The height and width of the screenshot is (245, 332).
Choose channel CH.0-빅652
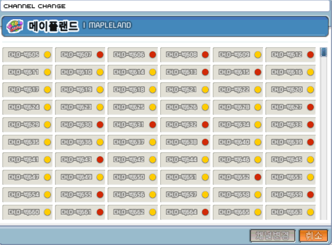pyautogui.click(x=238, y=177)
